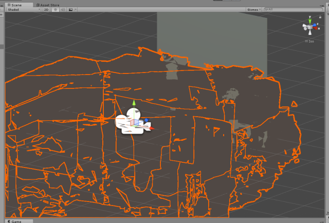Switch to the Game tab
Viewport: 329px width, 223px height.
click(19, 221)
